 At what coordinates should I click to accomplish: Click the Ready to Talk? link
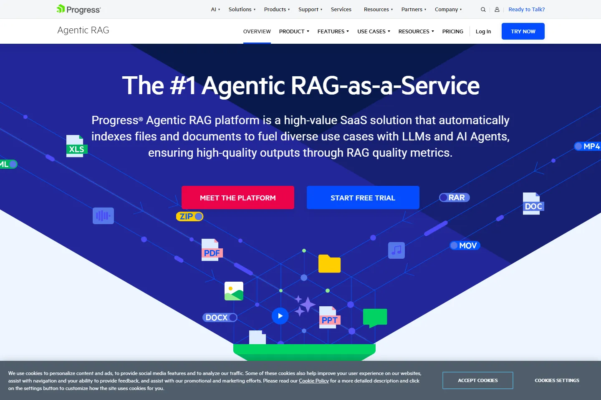click(526, 10)
